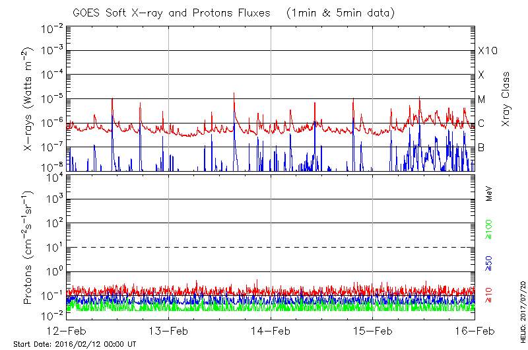Click the X10 flare class label
Screen dimensions: 528x350
click(486, 51)
